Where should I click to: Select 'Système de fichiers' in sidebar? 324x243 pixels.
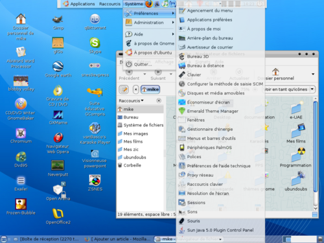(x=141, y=125)
